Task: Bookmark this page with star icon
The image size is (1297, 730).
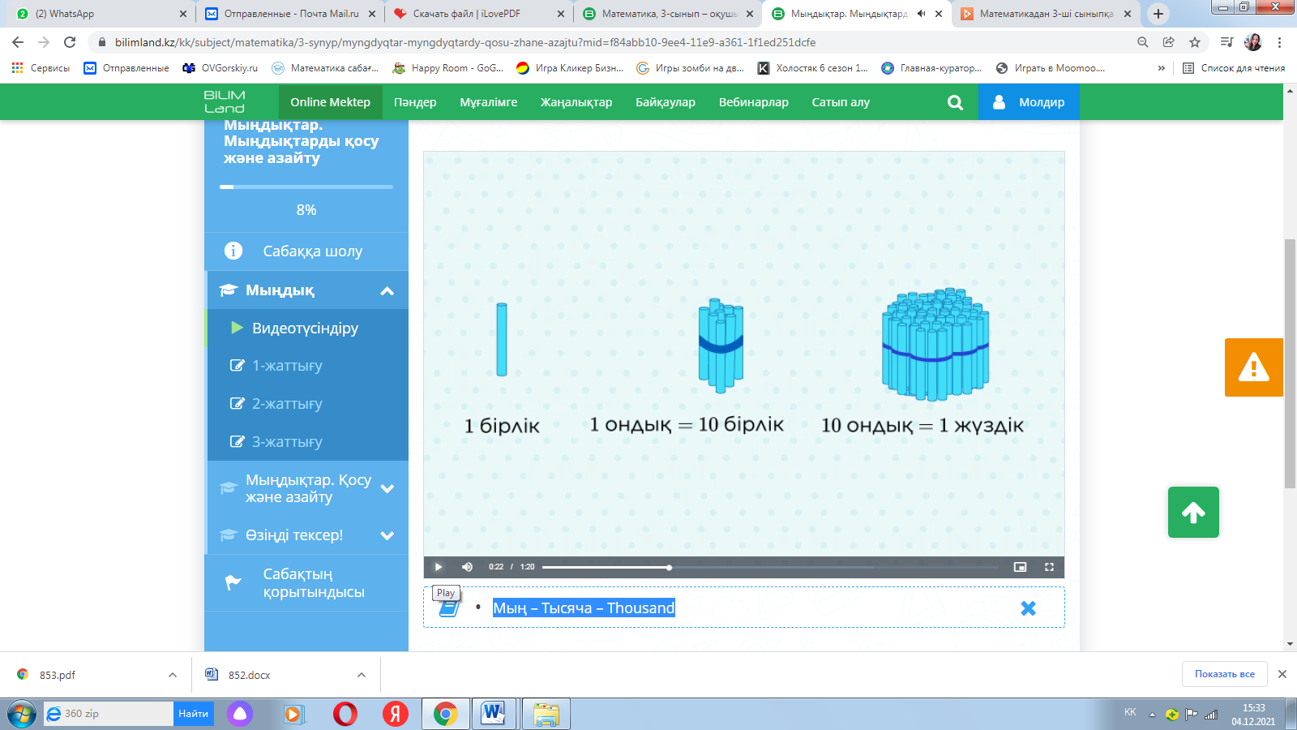Action: 1195,42
